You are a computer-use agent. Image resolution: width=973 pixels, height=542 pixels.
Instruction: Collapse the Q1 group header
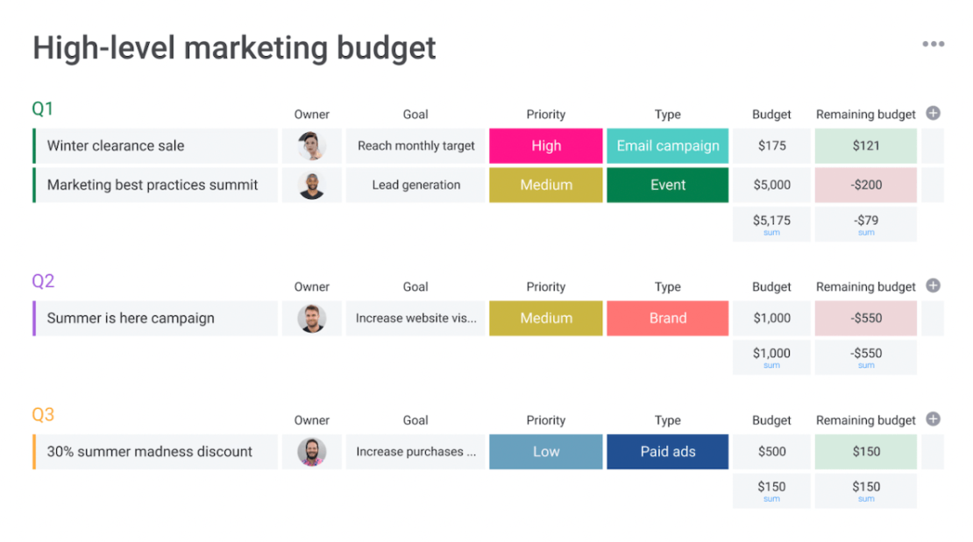[39, 109]
